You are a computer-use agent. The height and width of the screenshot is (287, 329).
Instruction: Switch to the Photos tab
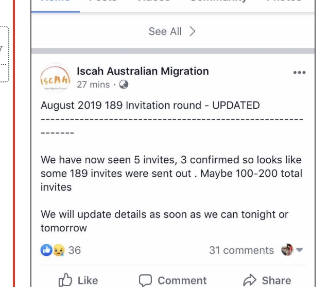coord(284,2)
